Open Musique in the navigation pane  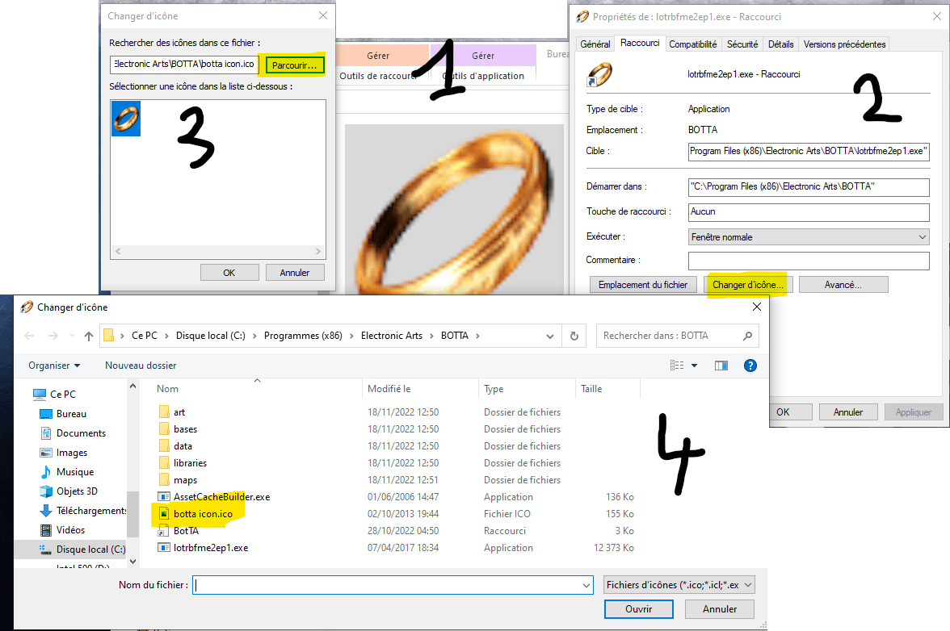pyautogui.click(x=66, y=472)
